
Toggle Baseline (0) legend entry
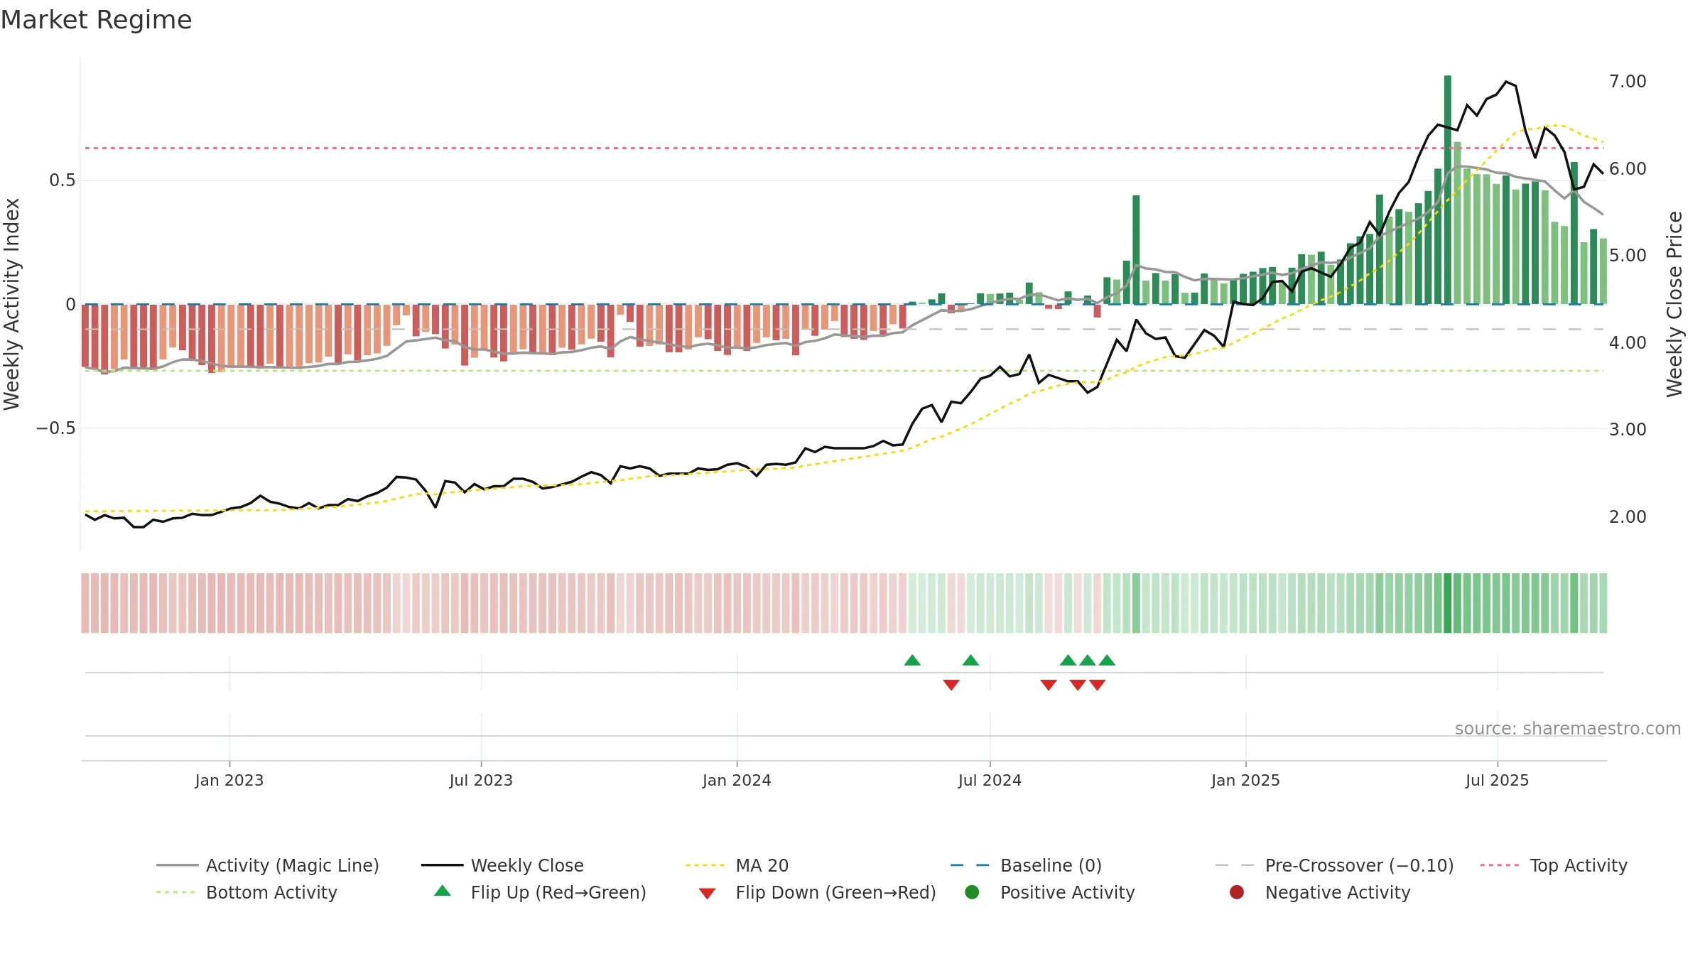pos(1026,865)
